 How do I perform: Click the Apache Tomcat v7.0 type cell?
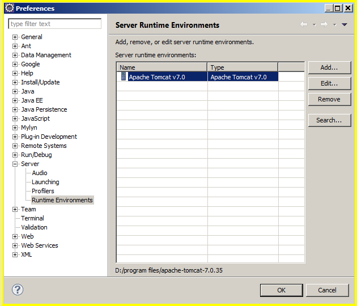pos(243,77)
